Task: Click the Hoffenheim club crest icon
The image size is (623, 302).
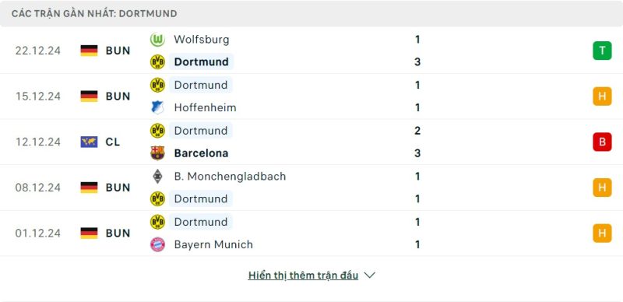Action: pyautogui.click(x=157, y=107)
